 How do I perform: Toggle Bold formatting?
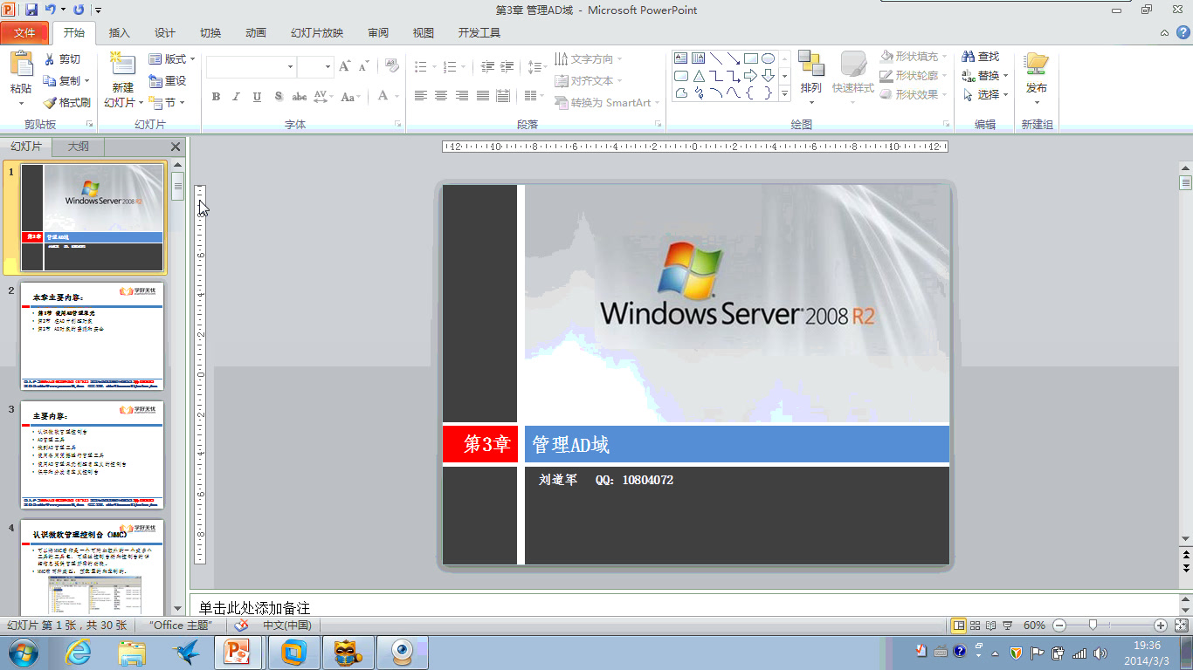coord(216,96)
